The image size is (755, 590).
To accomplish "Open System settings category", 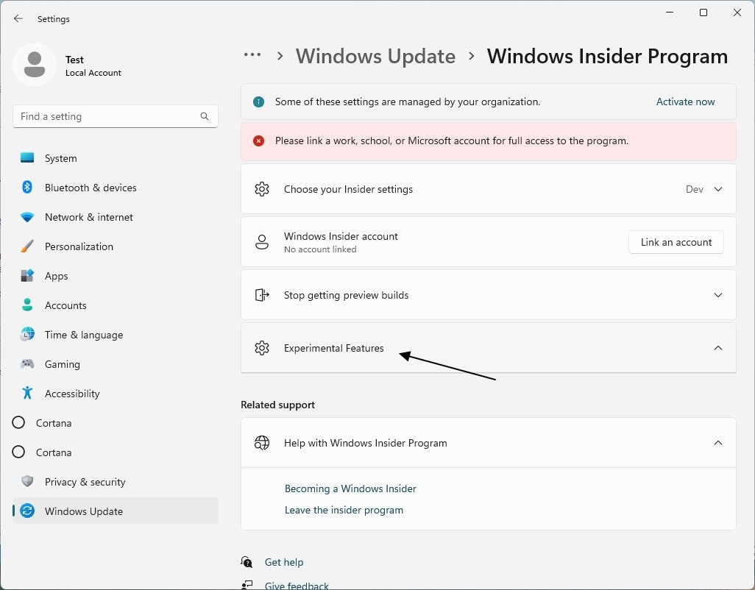I will 116,158.
